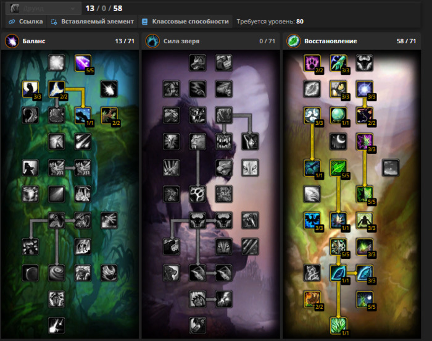
Task: Click unlit Leader of the Pack talent
Action: (197, 220)
